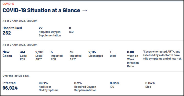Click the 39 Imported ART statistic
This screenshot has width=184, height=96.
75,56
